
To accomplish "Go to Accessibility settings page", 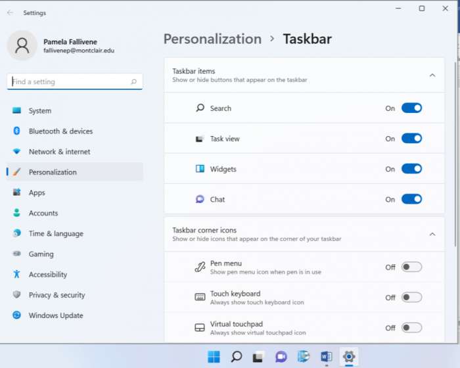I will [48, 275].
